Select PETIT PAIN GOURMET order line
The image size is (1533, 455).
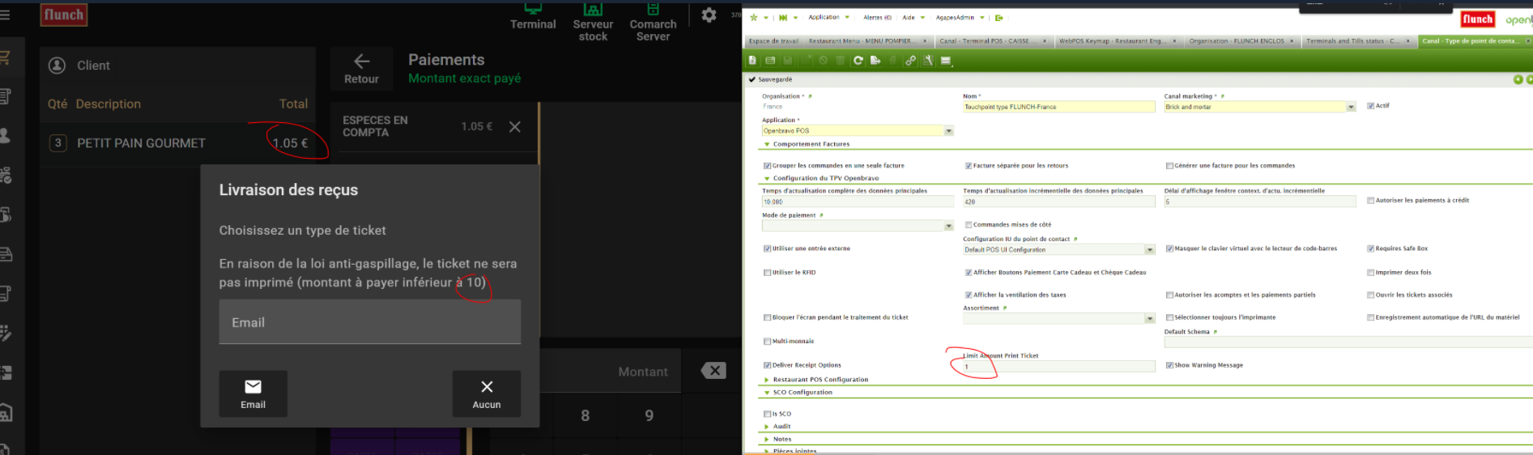(177, 143)
